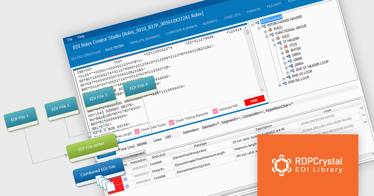Sort by the Description column header
Screen dimensions: 374x196
pyautogui.click(x=264, y=128)
